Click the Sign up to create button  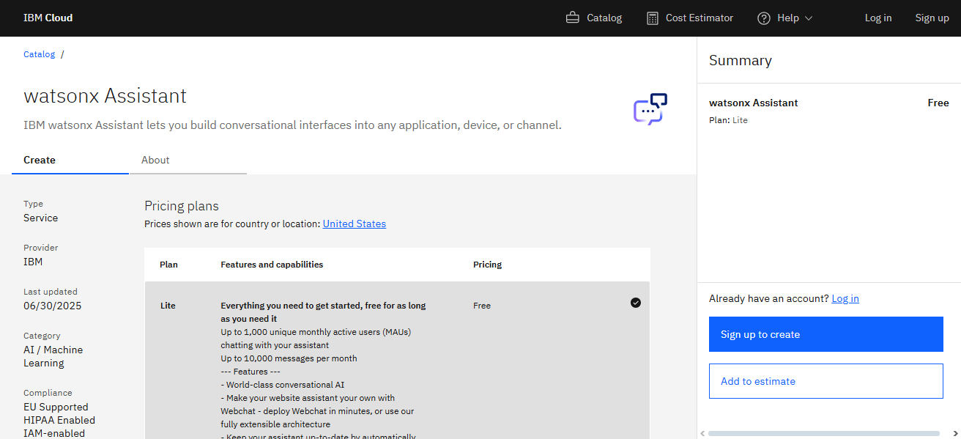[826, 334]
